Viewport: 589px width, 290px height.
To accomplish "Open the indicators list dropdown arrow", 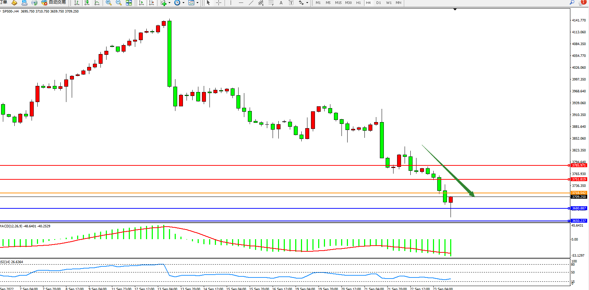I will click(170, 3).
